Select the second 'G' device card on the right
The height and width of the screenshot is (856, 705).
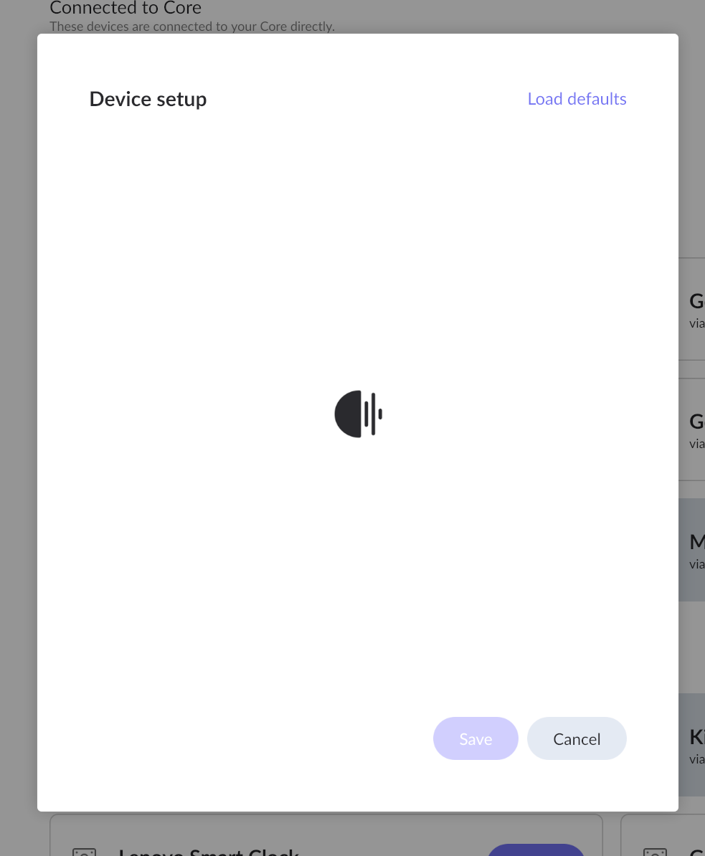pyautogui.click(x=692, y=429)
